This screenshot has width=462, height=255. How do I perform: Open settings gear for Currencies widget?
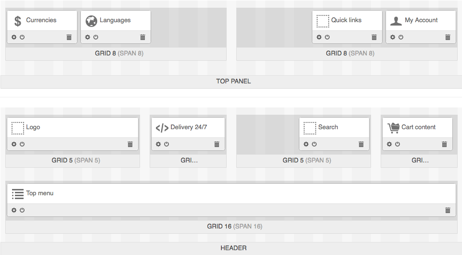coord(14,37)
